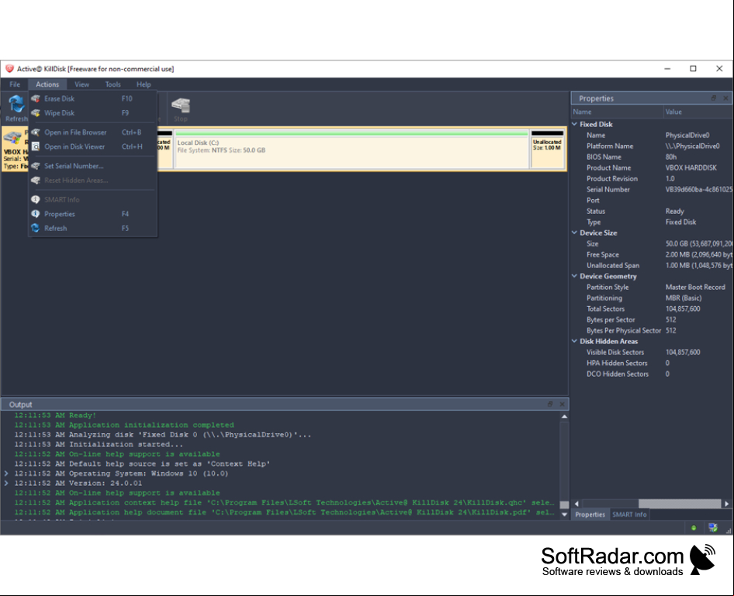Select the Local Disk (C:) partition
Screen dimensions: 734x596
point(351,149)
